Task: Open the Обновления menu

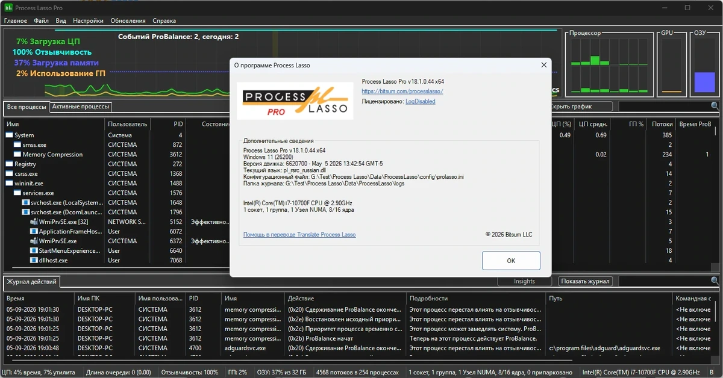Action: [128, 21]
